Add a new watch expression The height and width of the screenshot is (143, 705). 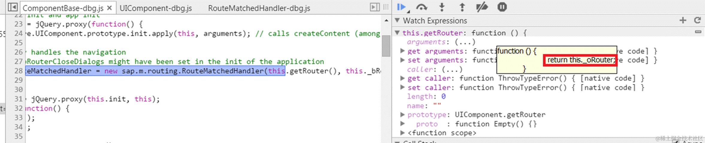(683, 20)
